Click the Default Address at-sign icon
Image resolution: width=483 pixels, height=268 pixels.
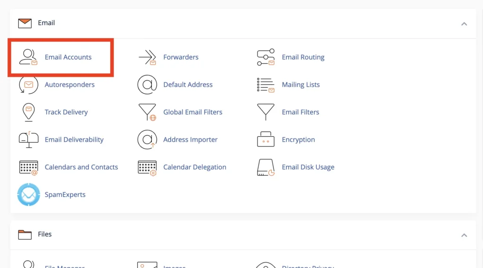coord(147,85)
